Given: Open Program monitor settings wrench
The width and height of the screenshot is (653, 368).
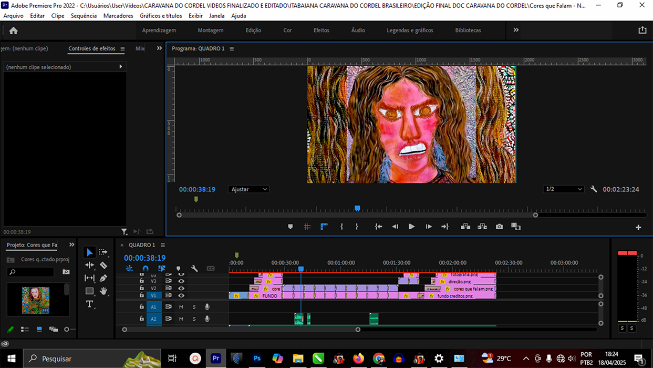Looking at the screenshot, I should (594, 189).
